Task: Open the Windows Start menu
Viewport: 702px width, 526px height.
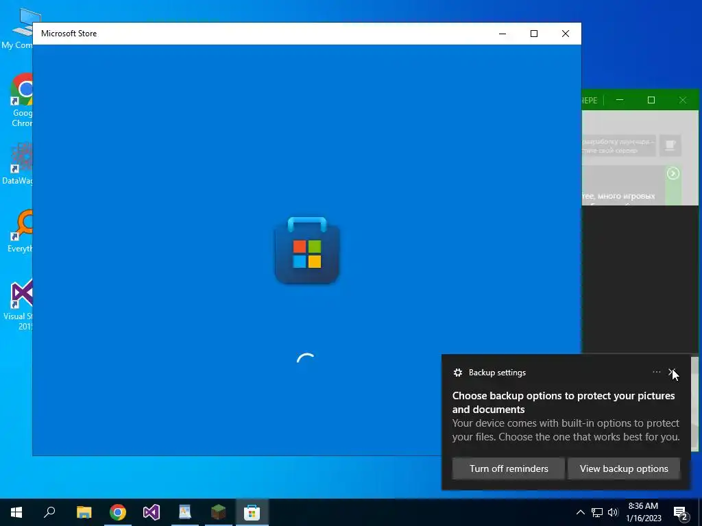Action: tap(16, 512)
